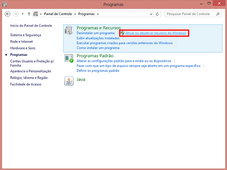Open Exibir atualizações instaladas
Screen dimensions: 227x170
click(98, 38)
